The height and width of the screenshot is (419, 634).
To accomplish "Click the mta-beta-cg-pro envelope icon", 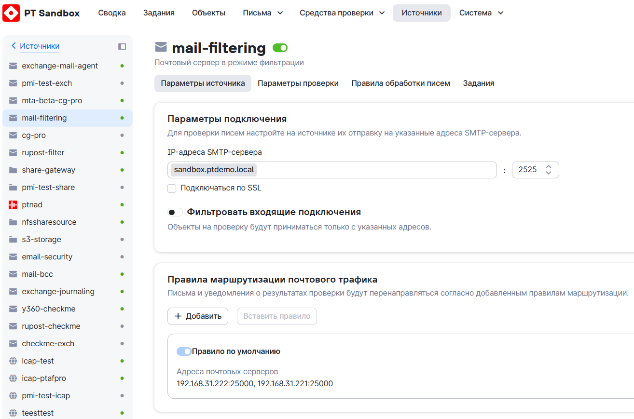I will [x=13, y=101].
